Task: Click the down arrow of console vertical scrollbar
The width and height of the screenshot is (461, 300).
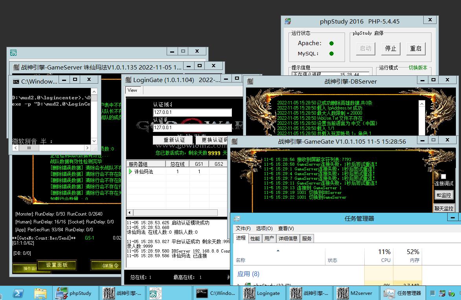Action: [94, 141]
